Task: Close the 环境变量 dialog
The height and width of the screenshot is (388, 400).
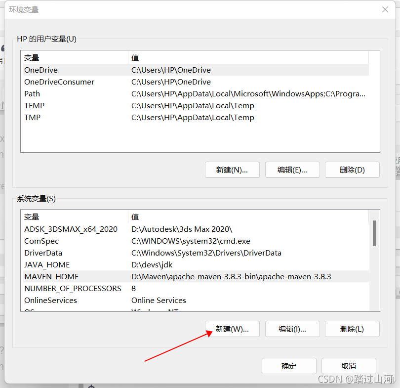Action: tap(385, 10)
